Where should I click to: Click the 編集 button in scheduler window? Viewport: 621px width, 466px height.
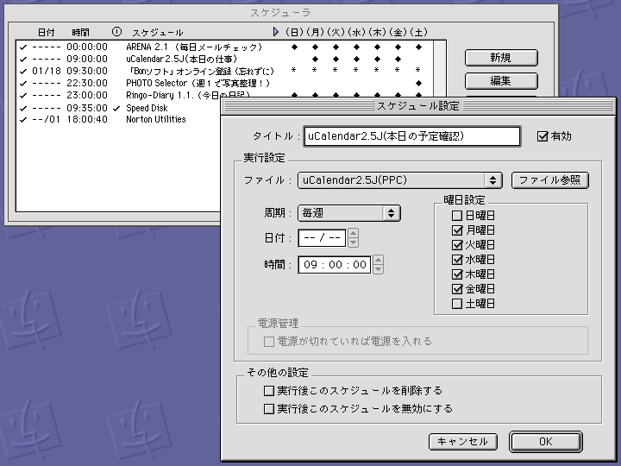tap(501, 81)
